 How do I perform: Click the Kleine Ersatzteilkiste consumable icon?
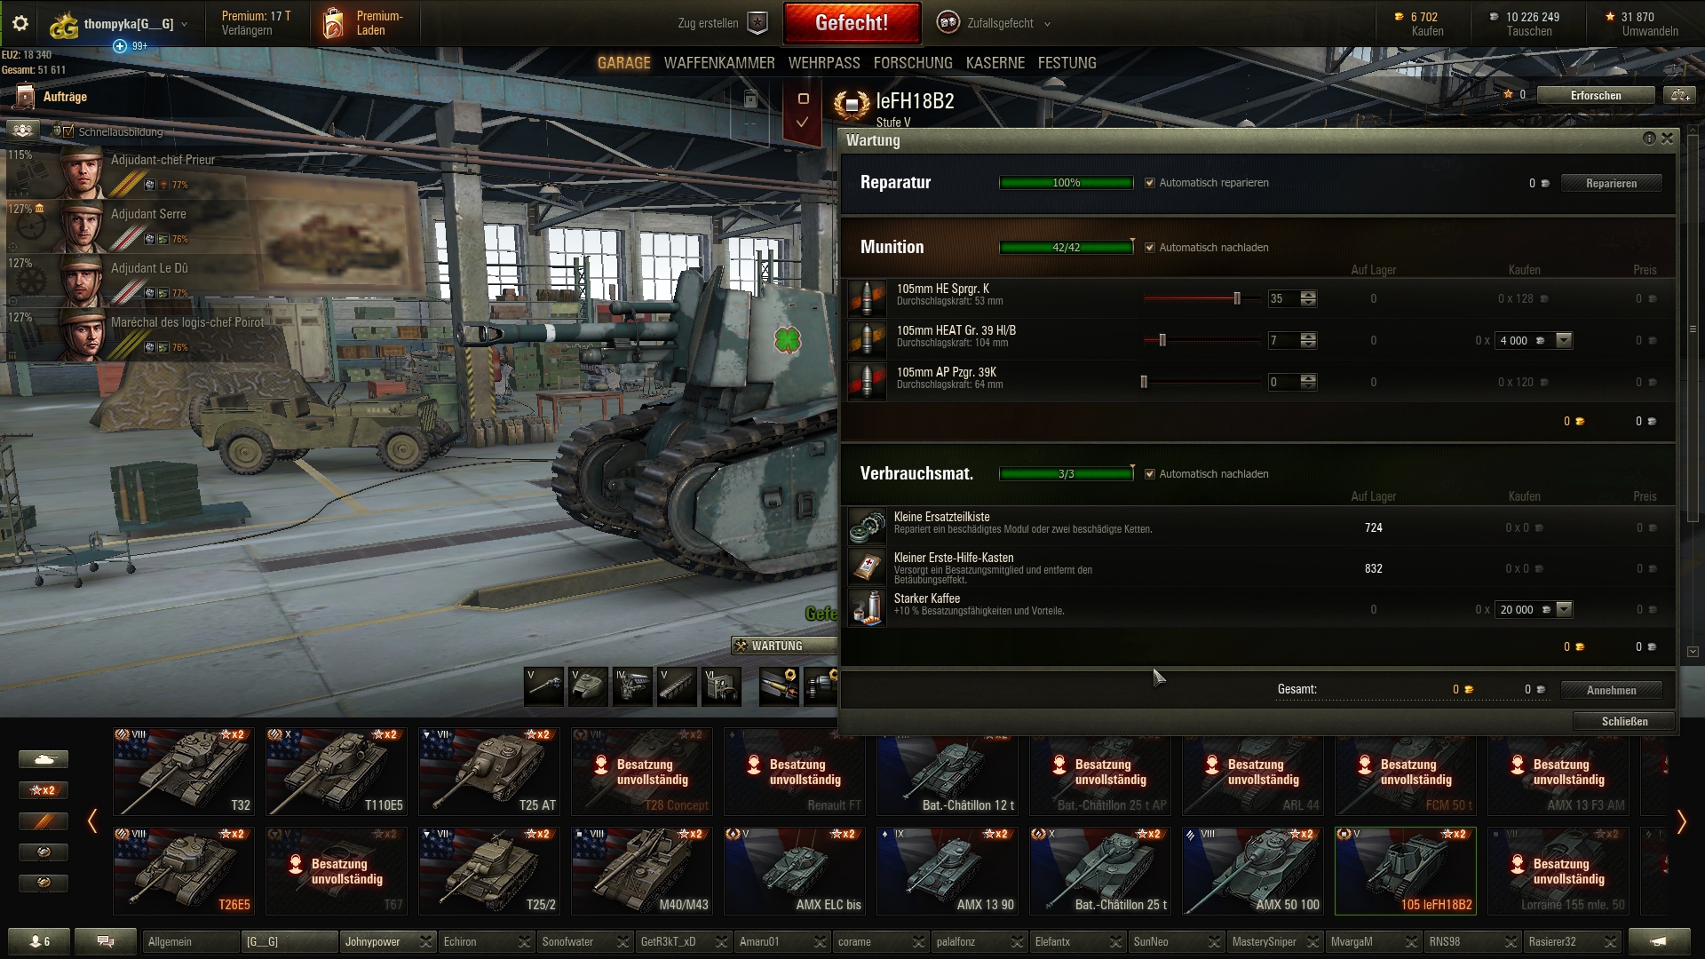[x=867, y=526]
